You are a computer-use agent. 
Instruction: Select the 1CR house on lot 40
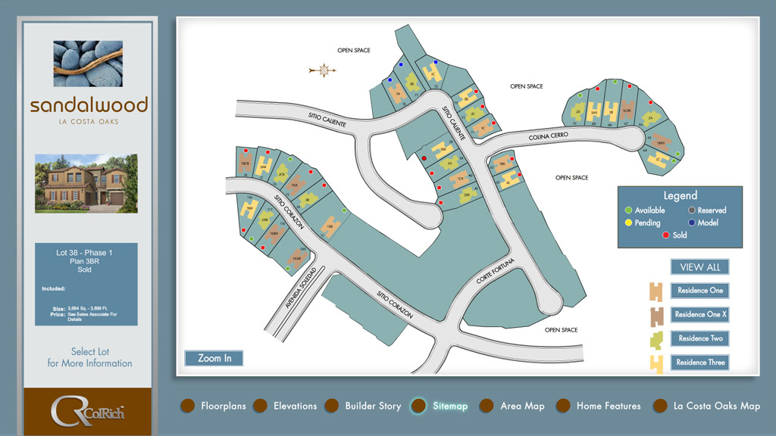tap(460, 179)
